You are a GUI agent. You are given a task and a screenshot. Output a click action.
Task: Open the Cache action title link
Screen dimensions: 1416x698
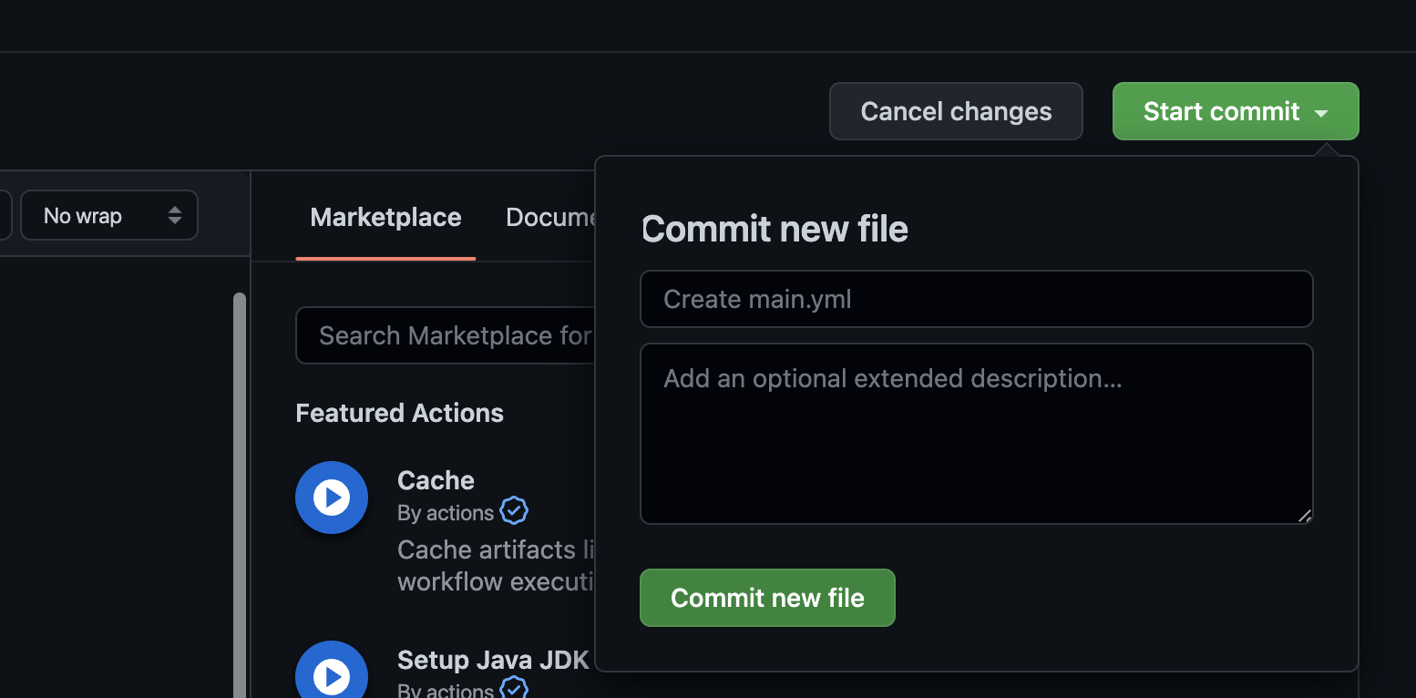[436, 480]
